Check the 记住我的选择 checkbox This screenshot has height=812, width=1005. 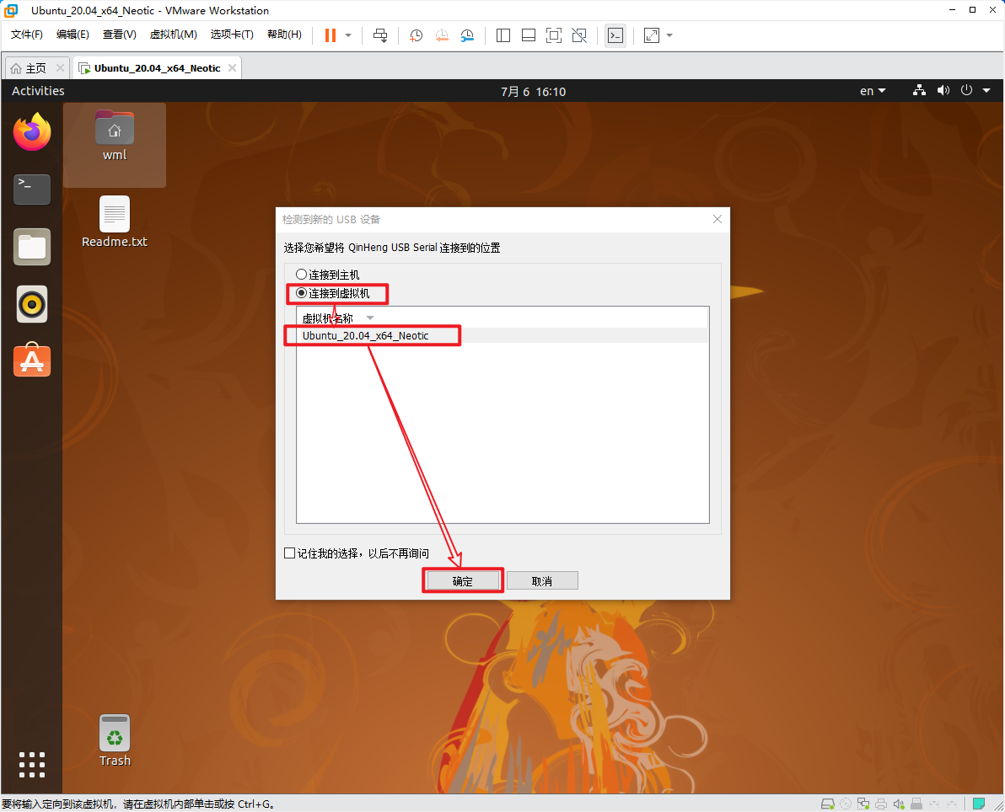(x=290, y=553)
